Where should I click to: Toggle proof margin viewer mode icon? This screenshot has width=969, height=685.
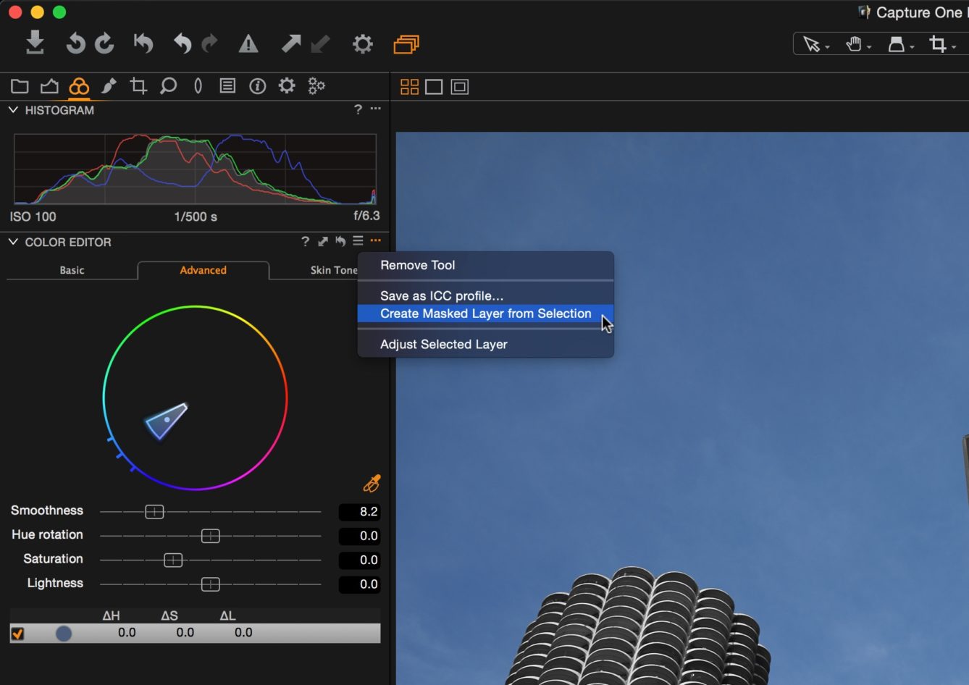(459, 86)
